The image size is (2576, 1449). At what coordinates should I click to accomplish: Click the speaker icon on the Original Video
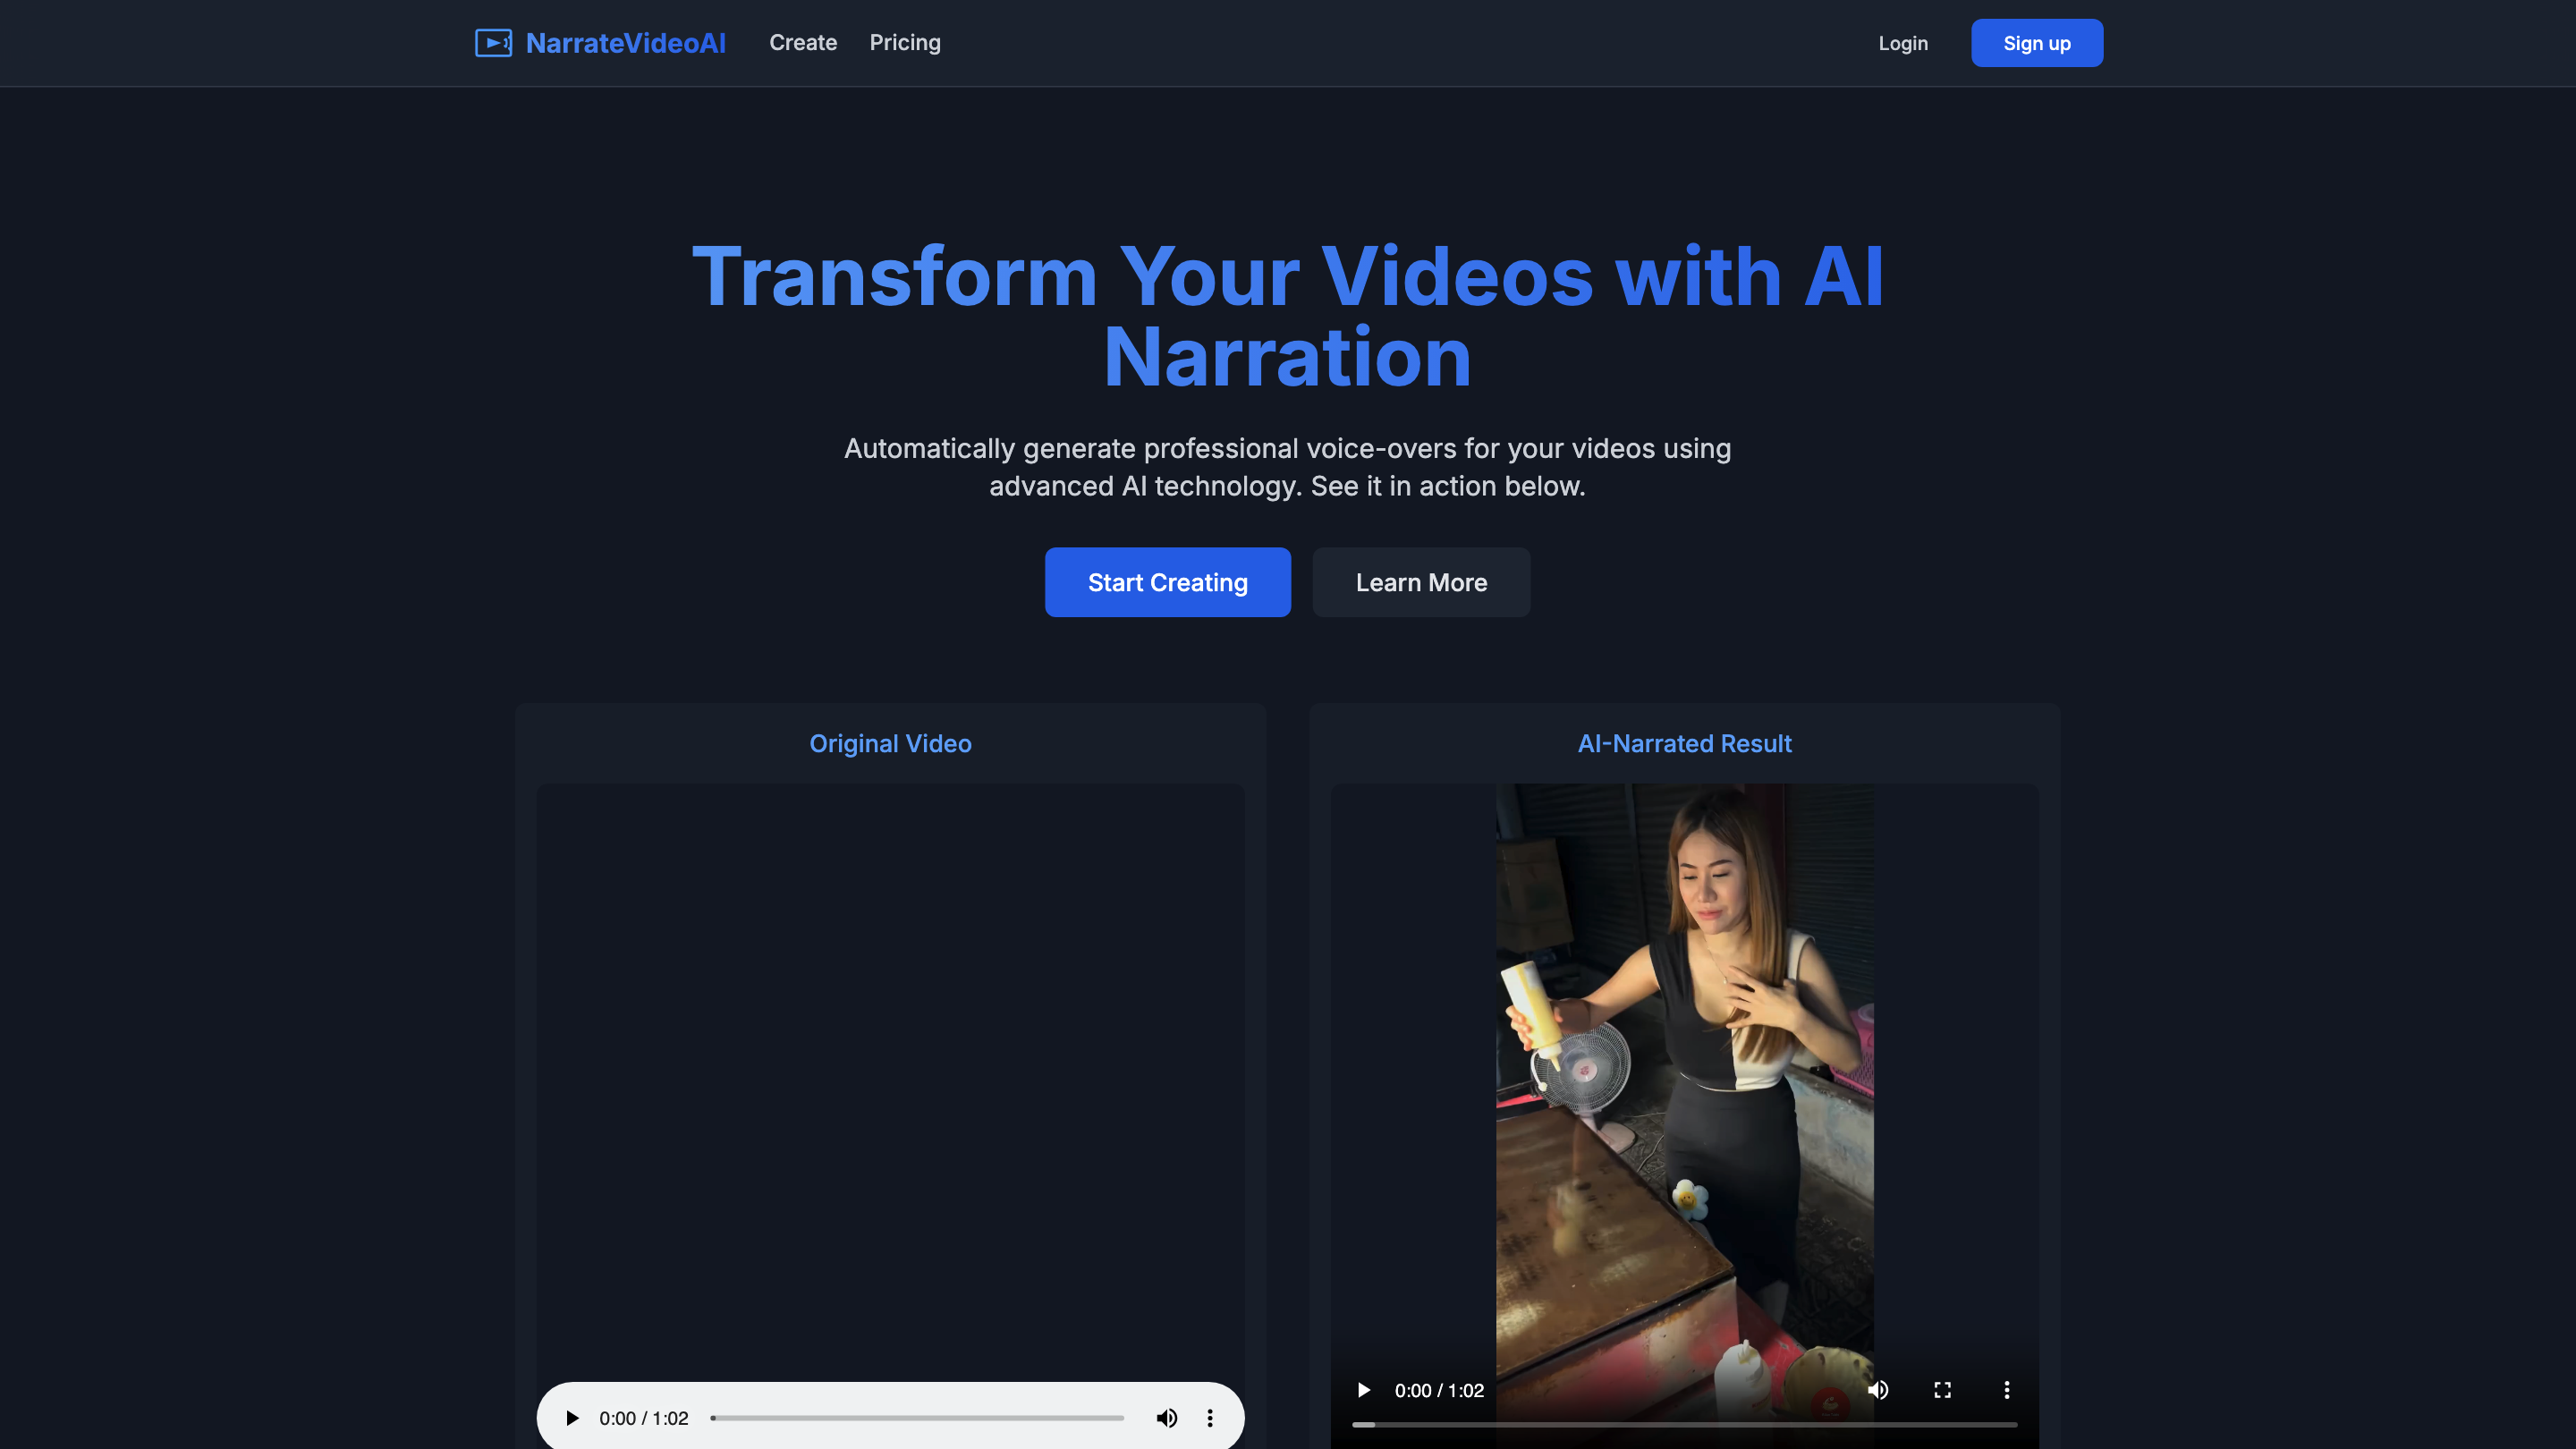(1166, 1417)
